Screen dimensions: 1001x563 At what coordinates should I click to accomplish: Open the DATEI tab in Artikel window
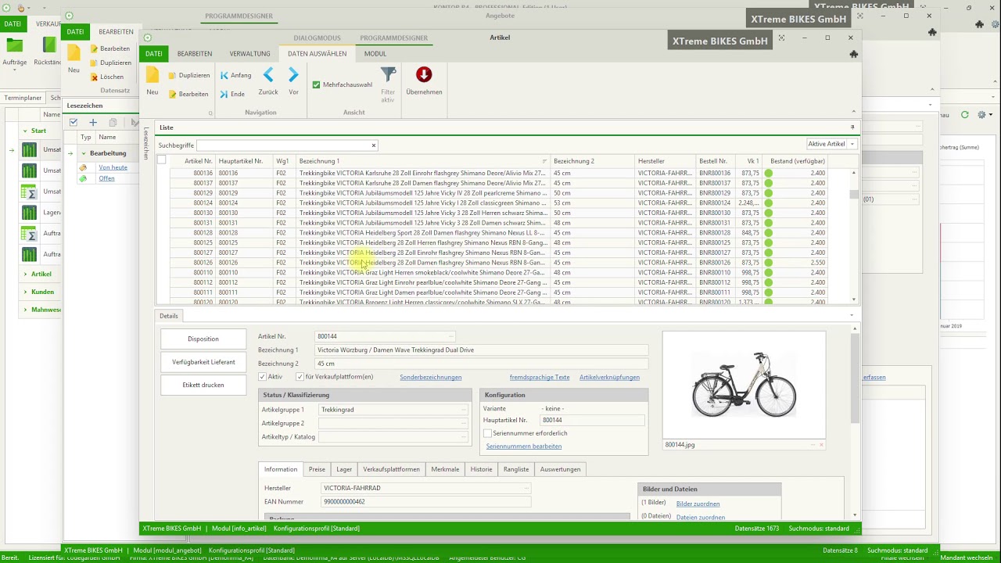tap(154, 54)
